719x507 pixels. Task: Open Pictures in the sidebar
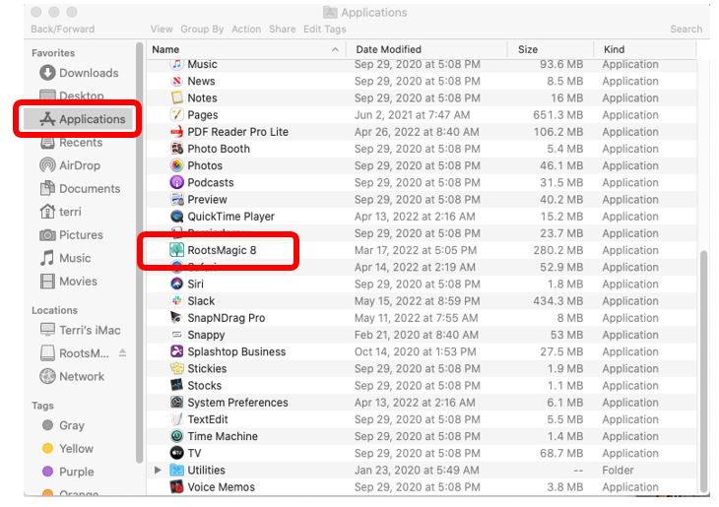pos(71,234)
